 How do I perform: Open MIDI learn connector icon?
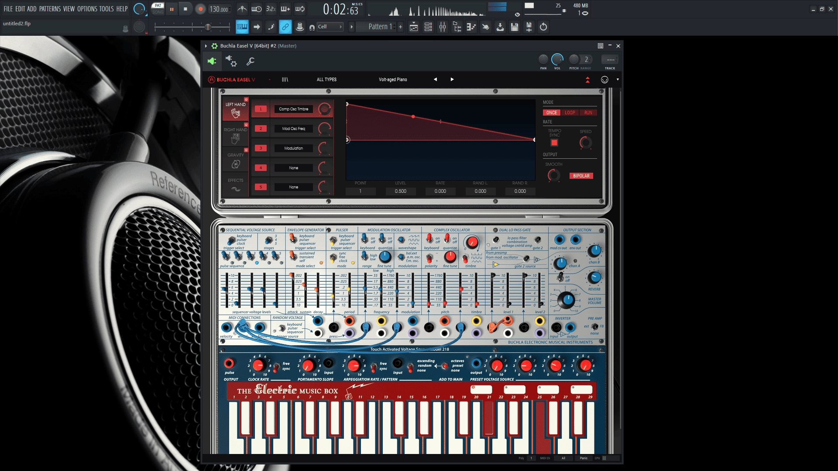[x=604, y=80]
